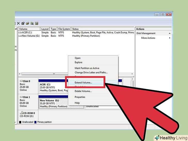The height and width of the screenshot is (141, 188).
Task: Choose Delete Volume... in the context menu
Action: [83, 91]
